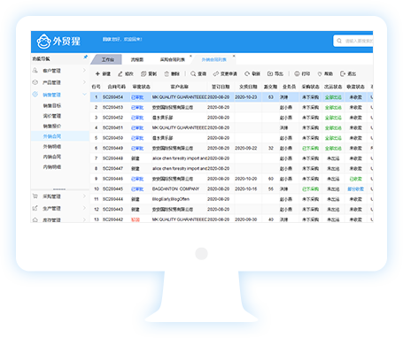Viewport: 403px width, 338px height.
Task: Click the 变更申请 toolbar button
Action: 225,73
